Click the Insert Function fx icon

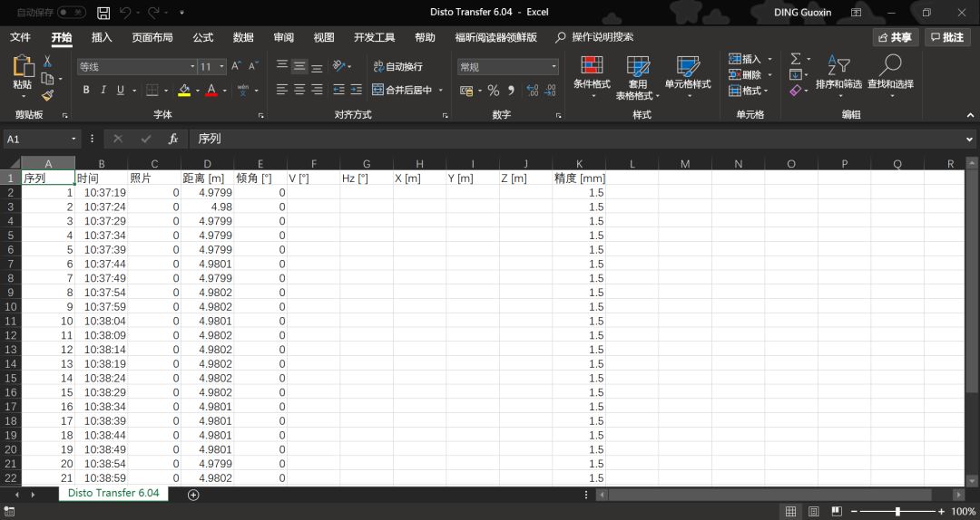click(x=173, y=140)
